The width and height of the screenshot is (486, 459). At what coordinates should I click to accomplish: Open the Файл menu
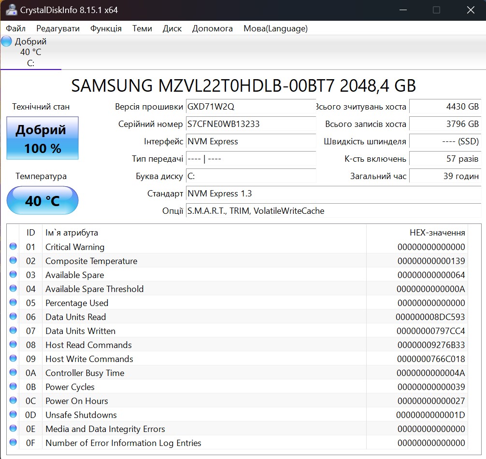coord(16,28)
